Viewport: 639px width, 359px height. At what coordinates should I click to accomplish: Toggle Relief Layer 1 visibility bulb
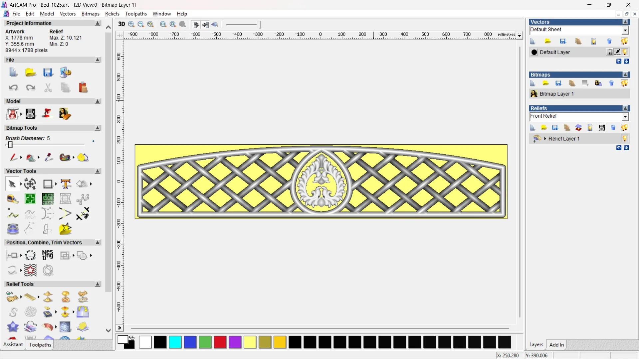pyautogui.click(x=624, y=139)
